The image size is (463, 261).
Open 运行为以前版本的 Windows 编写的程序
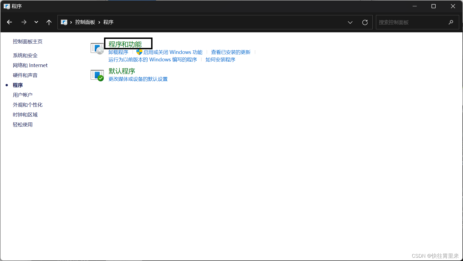click(x=153, y=60)
